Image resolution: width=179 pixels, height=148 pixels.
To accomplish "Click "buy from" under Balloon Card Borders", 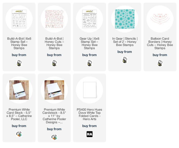I will (160, 55).
